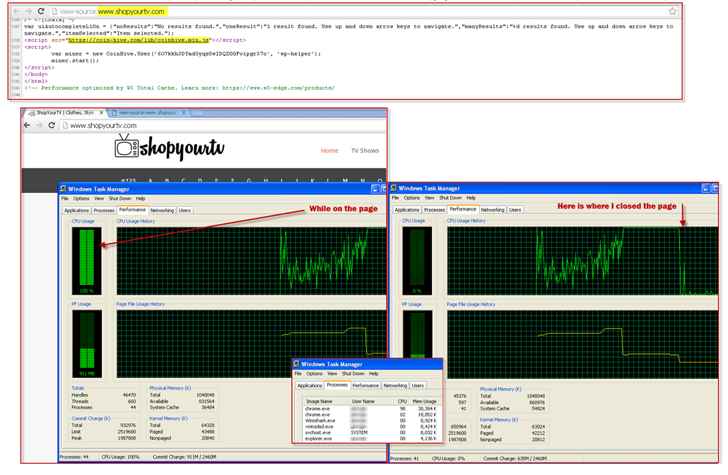Select the Wireshark.exe process row
The width and height of the screenshot is (728, 475).
pyautogui.click(x=372, y=421)
